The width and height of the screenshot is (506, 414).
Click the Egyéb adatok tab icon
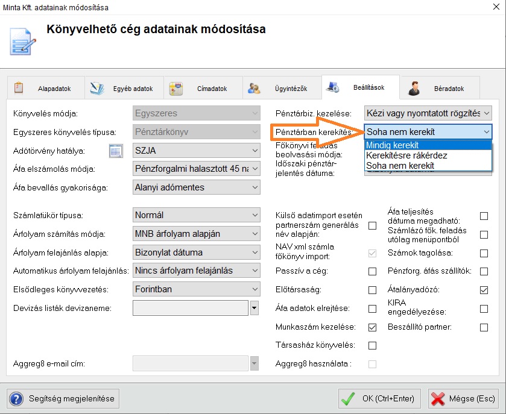click(97, 88)
